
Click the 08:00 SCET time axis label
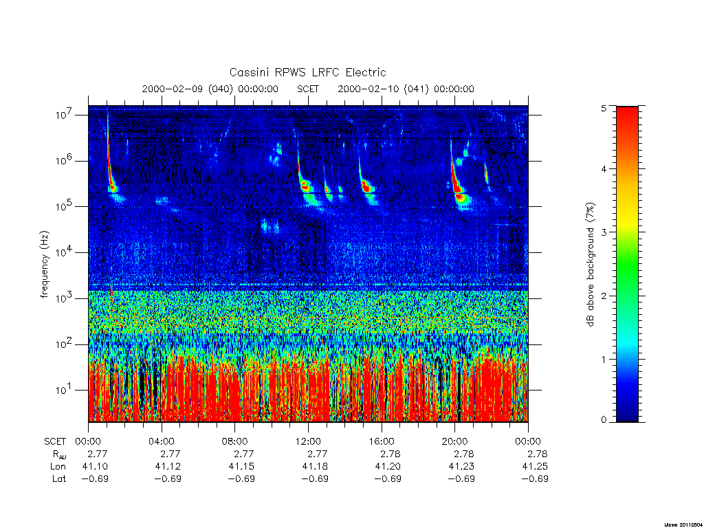coord(234,441)
